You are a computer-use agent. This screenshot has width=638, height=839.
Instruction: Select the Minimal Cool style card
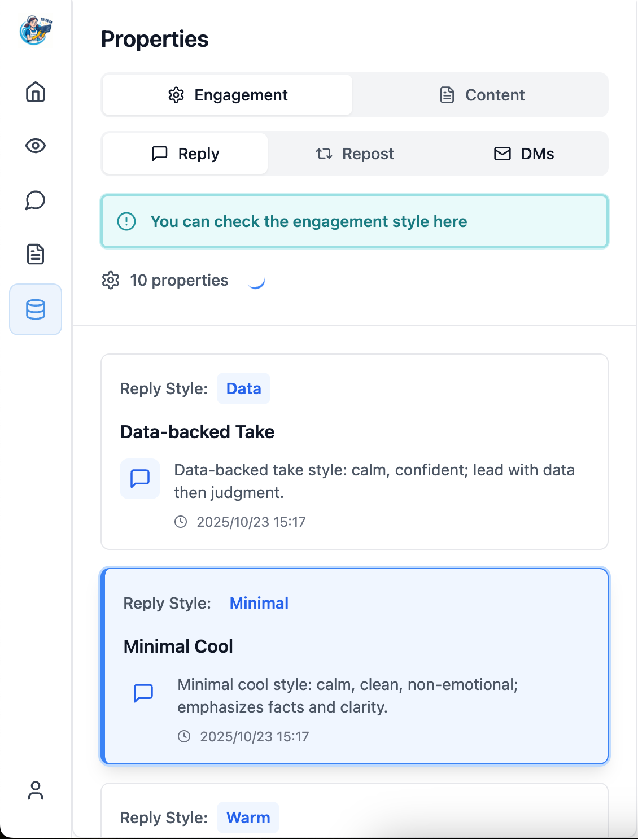pyautogui.click(x=355, y=665)
